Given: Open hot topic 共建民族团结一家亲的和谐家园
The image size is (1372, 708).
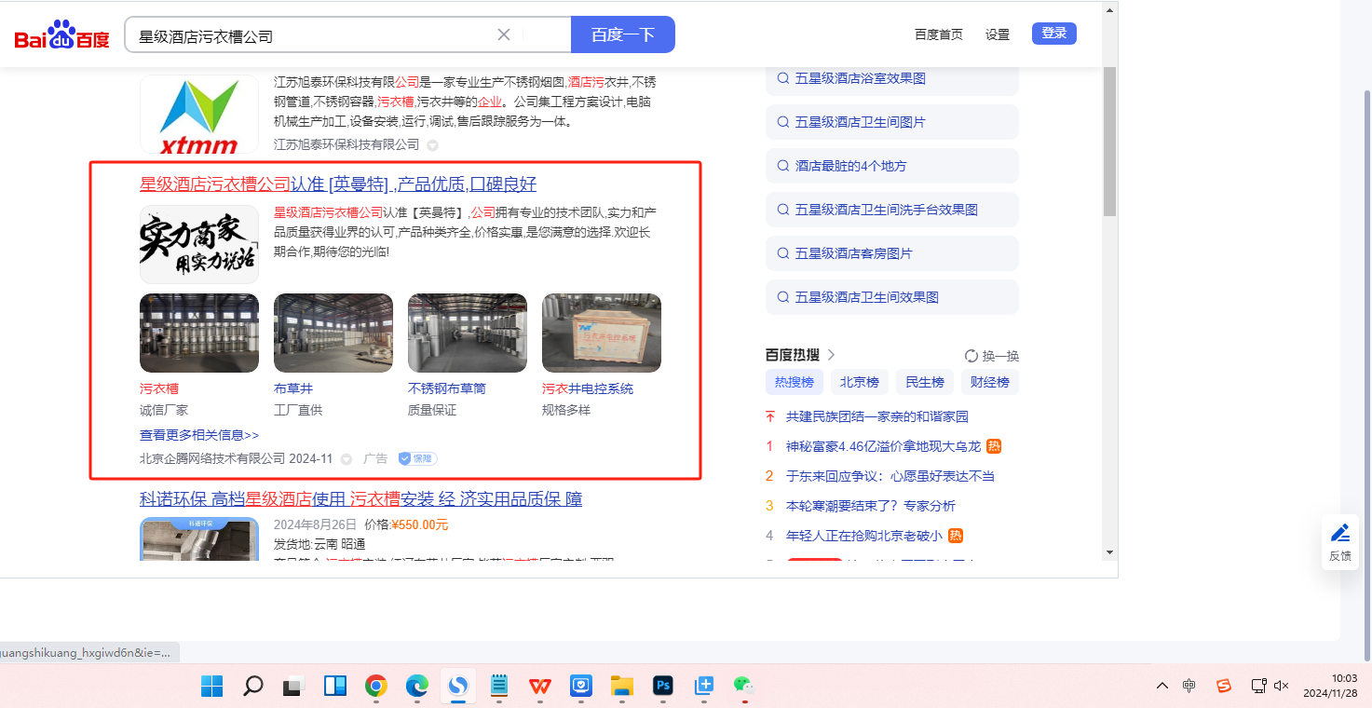Looking at the screenshot, I should click(x=877, y=416).
